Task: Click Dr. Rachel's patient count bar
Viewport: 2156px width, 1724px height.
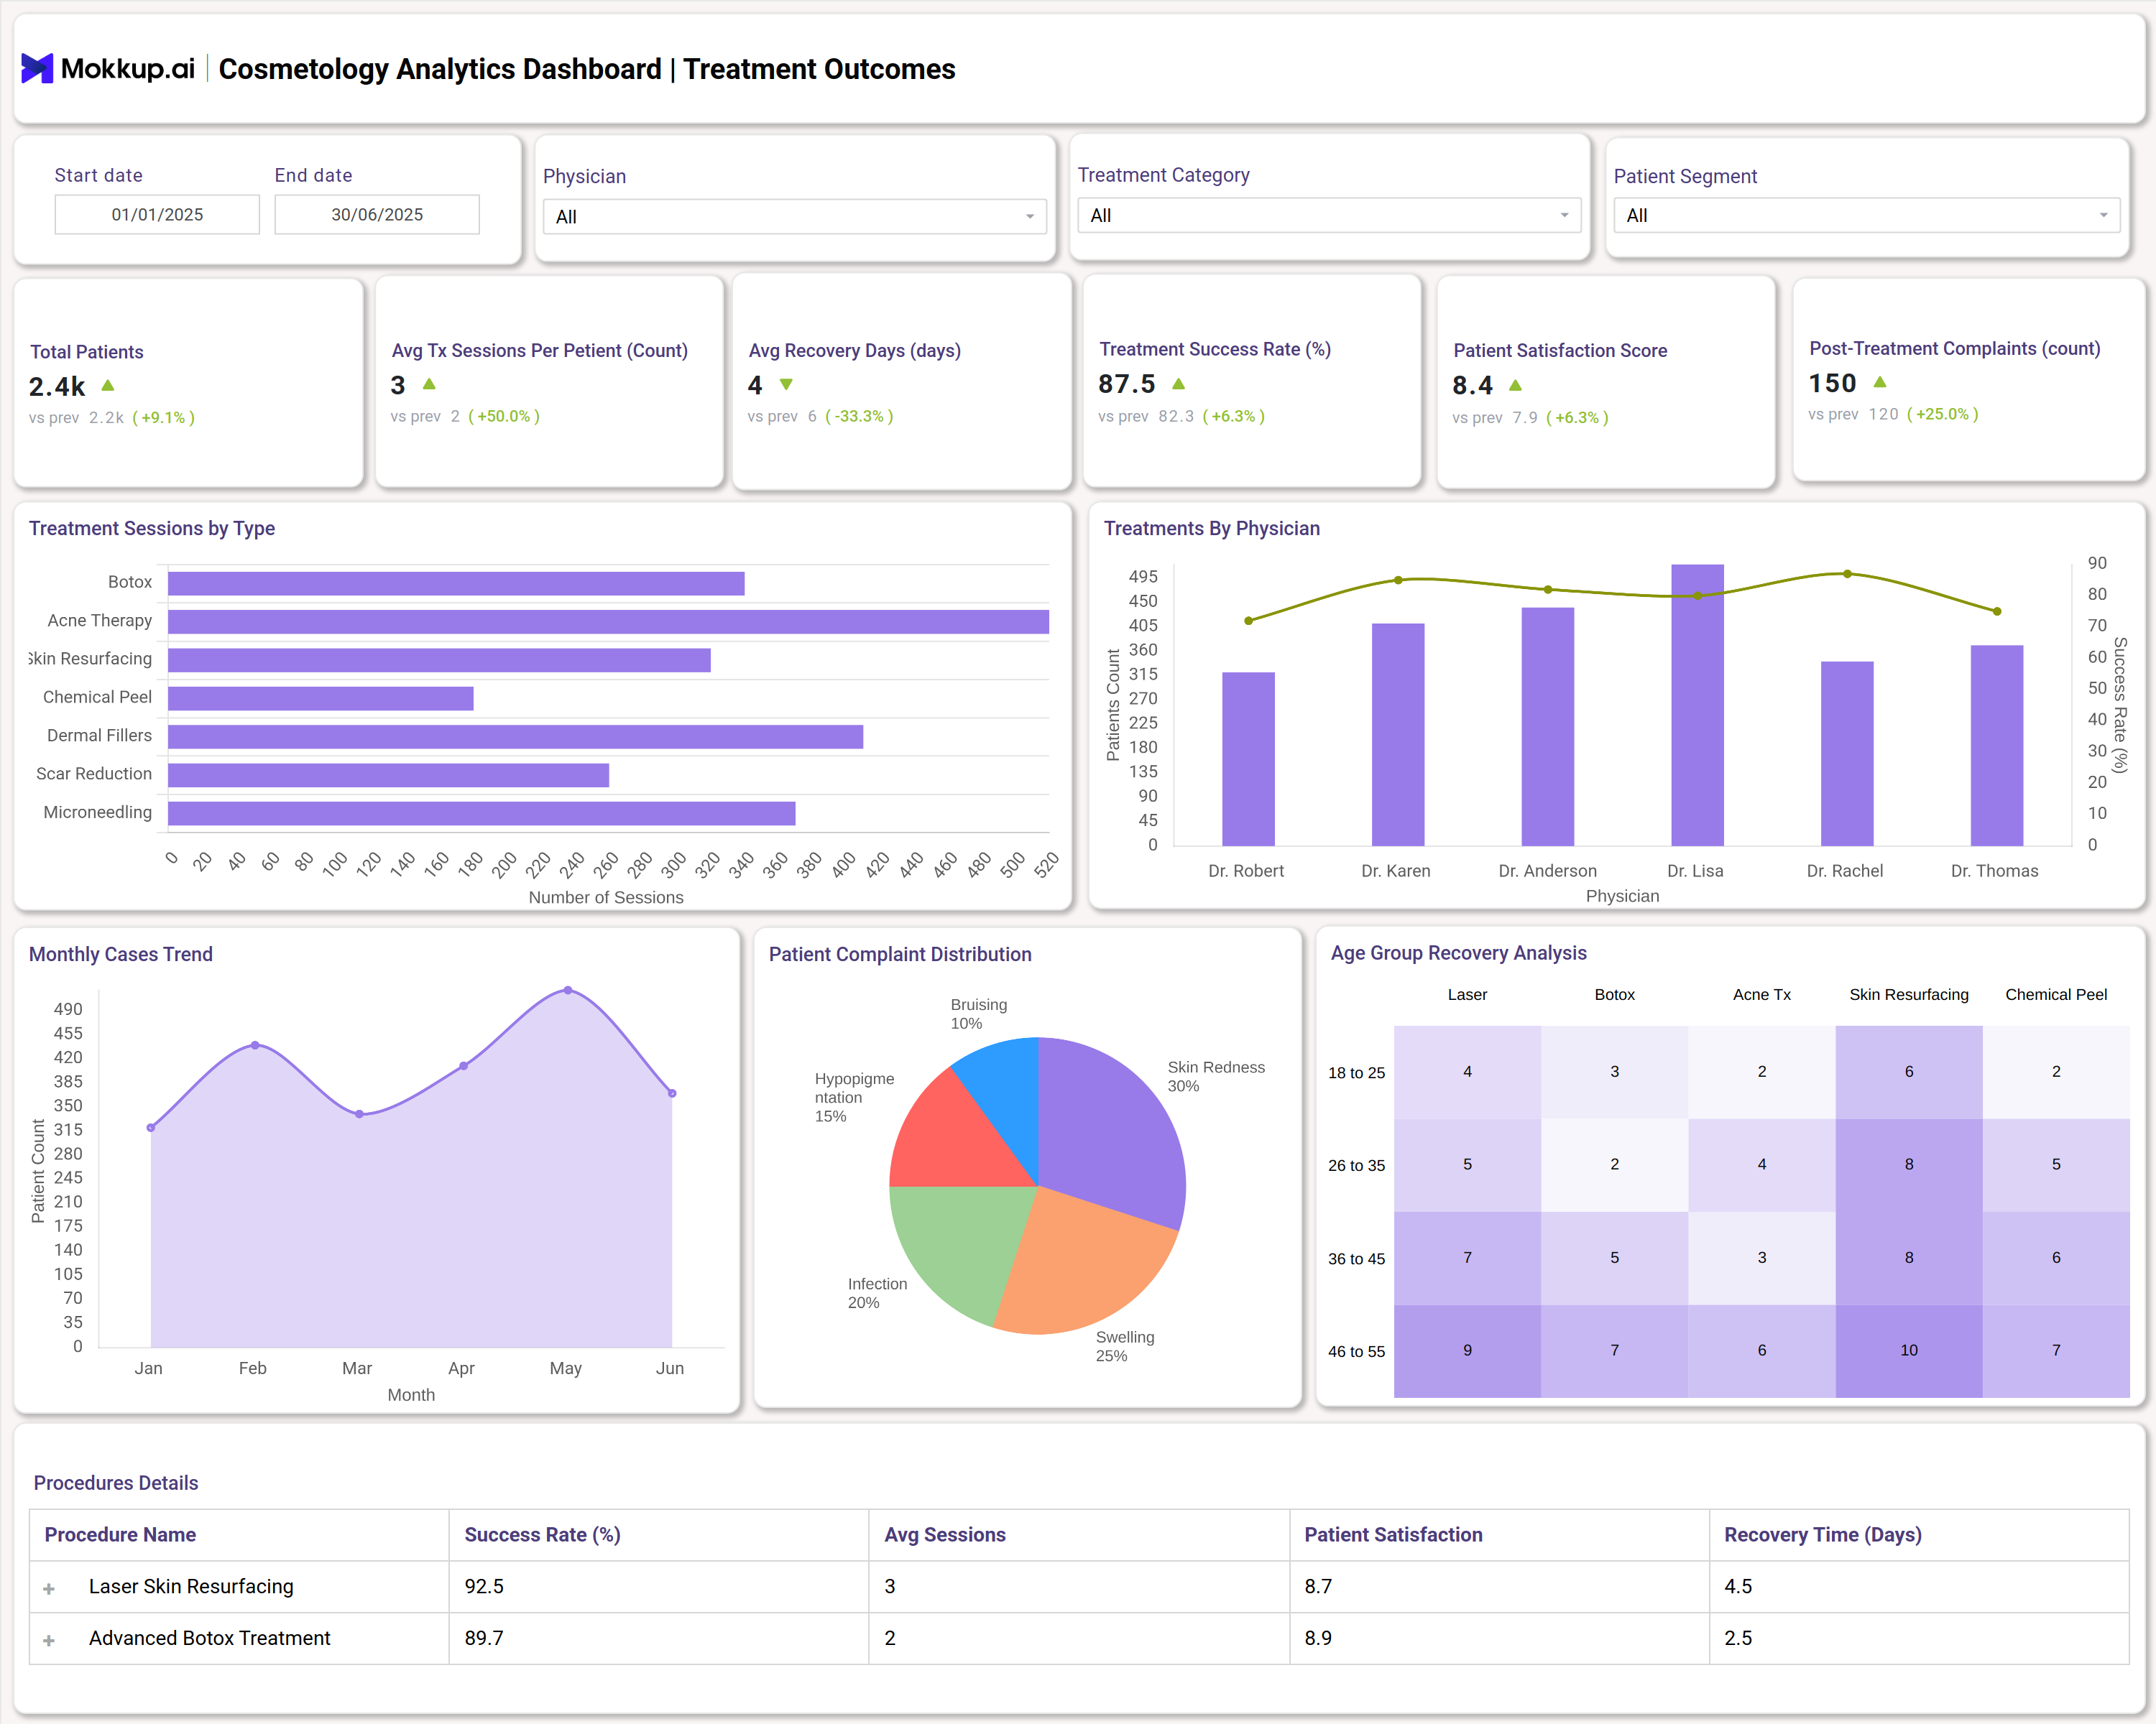Action: (x=1847, y=754)
